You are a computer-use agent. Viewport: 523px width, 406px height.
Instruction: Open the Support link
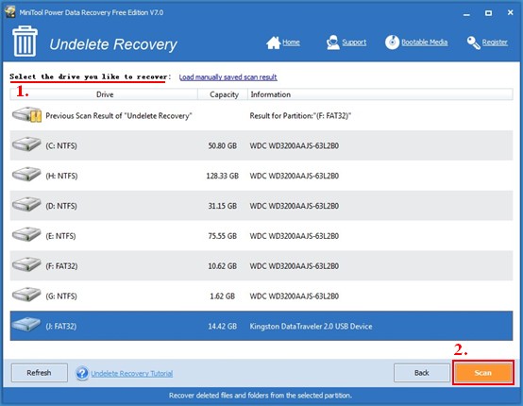(354, 42)
